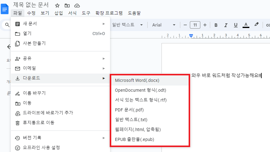Open the highlight color pen tool
The height and width of the screenshot is (152, 270).
coord(256,25)
